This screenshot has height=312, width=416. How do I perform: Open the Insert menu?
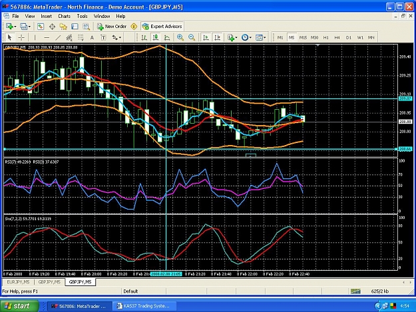(x=46, y=16)
